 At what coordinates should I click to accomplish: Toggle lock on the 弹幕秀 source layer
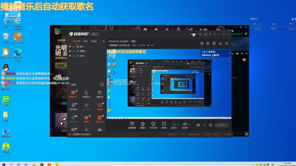[74, 51]
